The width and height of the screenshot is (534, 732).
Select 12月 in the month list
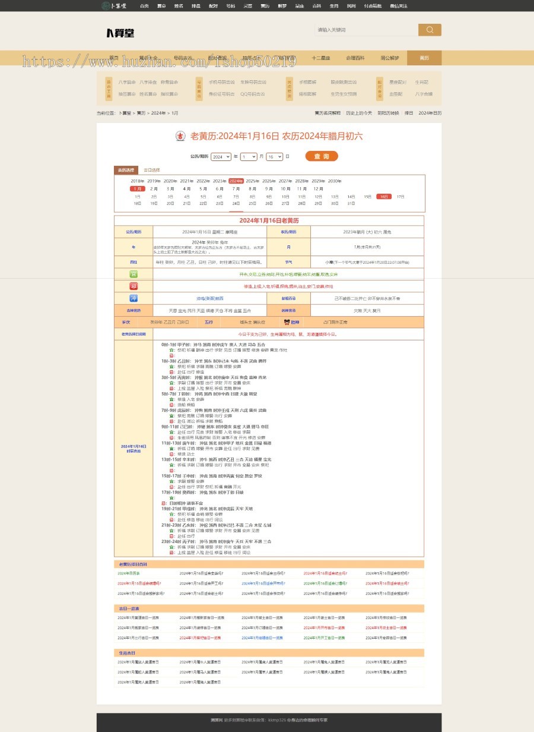pos(318,188)
